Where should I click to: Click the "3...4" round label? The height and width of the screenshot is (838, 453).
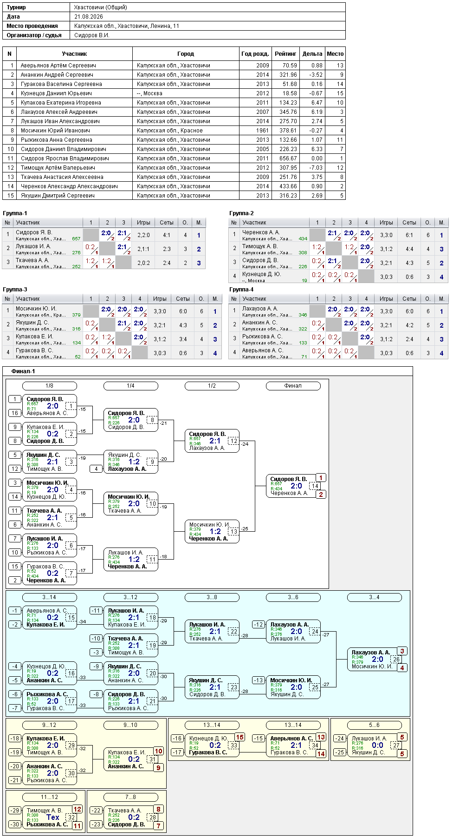tap(375, 597)
